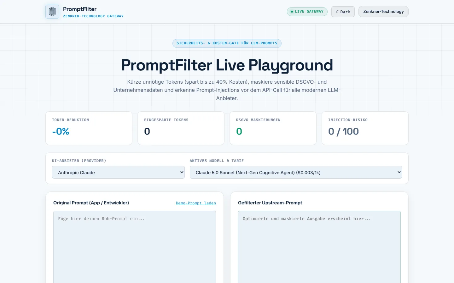Click the PromptFilter shield logo icon
The width and height of the screenshot is (454, 283).
52,12
